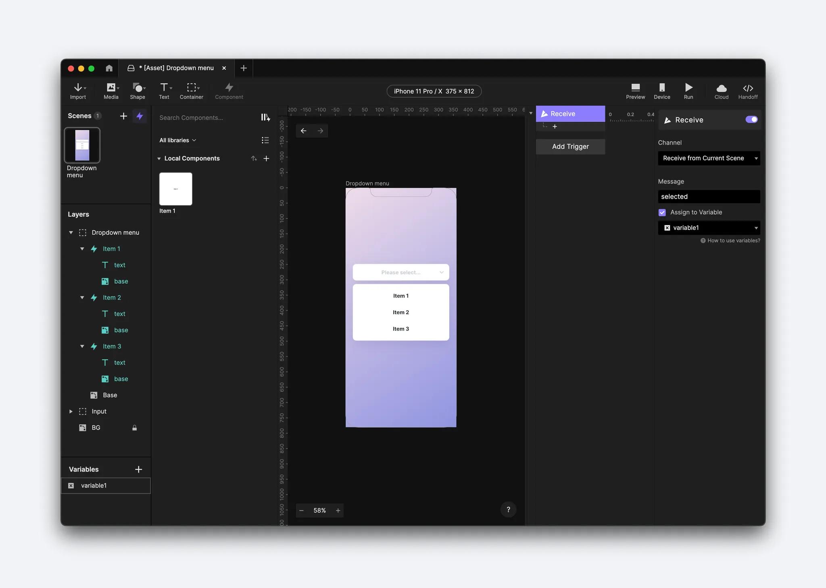Click Item 2 in the canvas menu
826x588 pixels.
pos(401,313)
